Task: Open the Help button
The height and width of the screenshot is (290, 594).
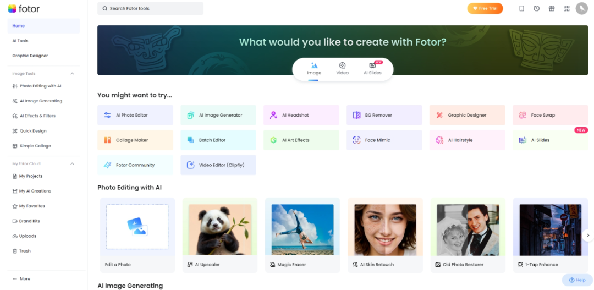Action: 577,280
